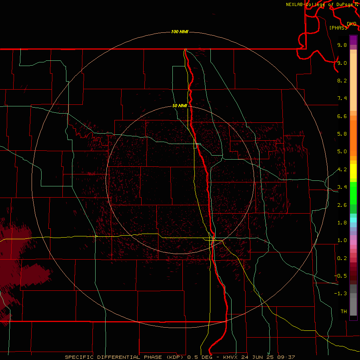
Task: Click the TH threshold legend label
Action: click(x=344, y=312)
